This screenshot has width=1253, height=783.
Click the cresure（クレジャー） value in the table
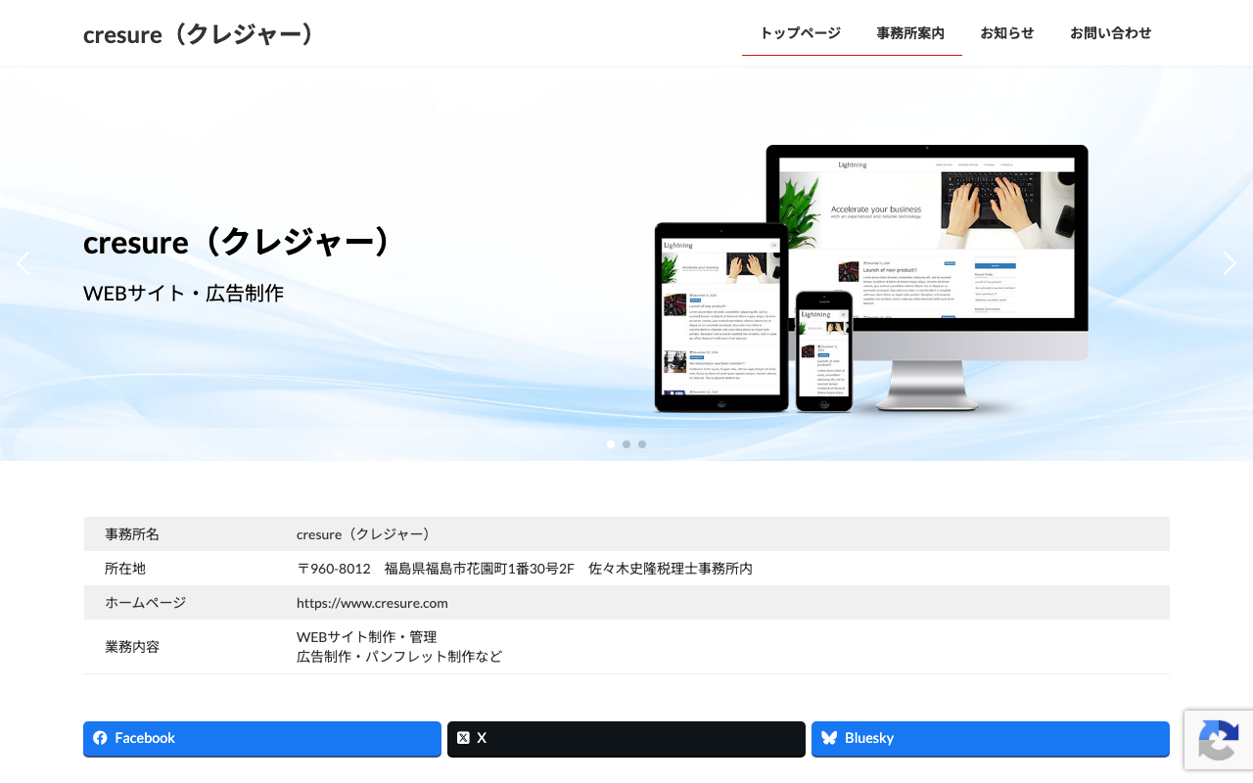pos(364,534)
